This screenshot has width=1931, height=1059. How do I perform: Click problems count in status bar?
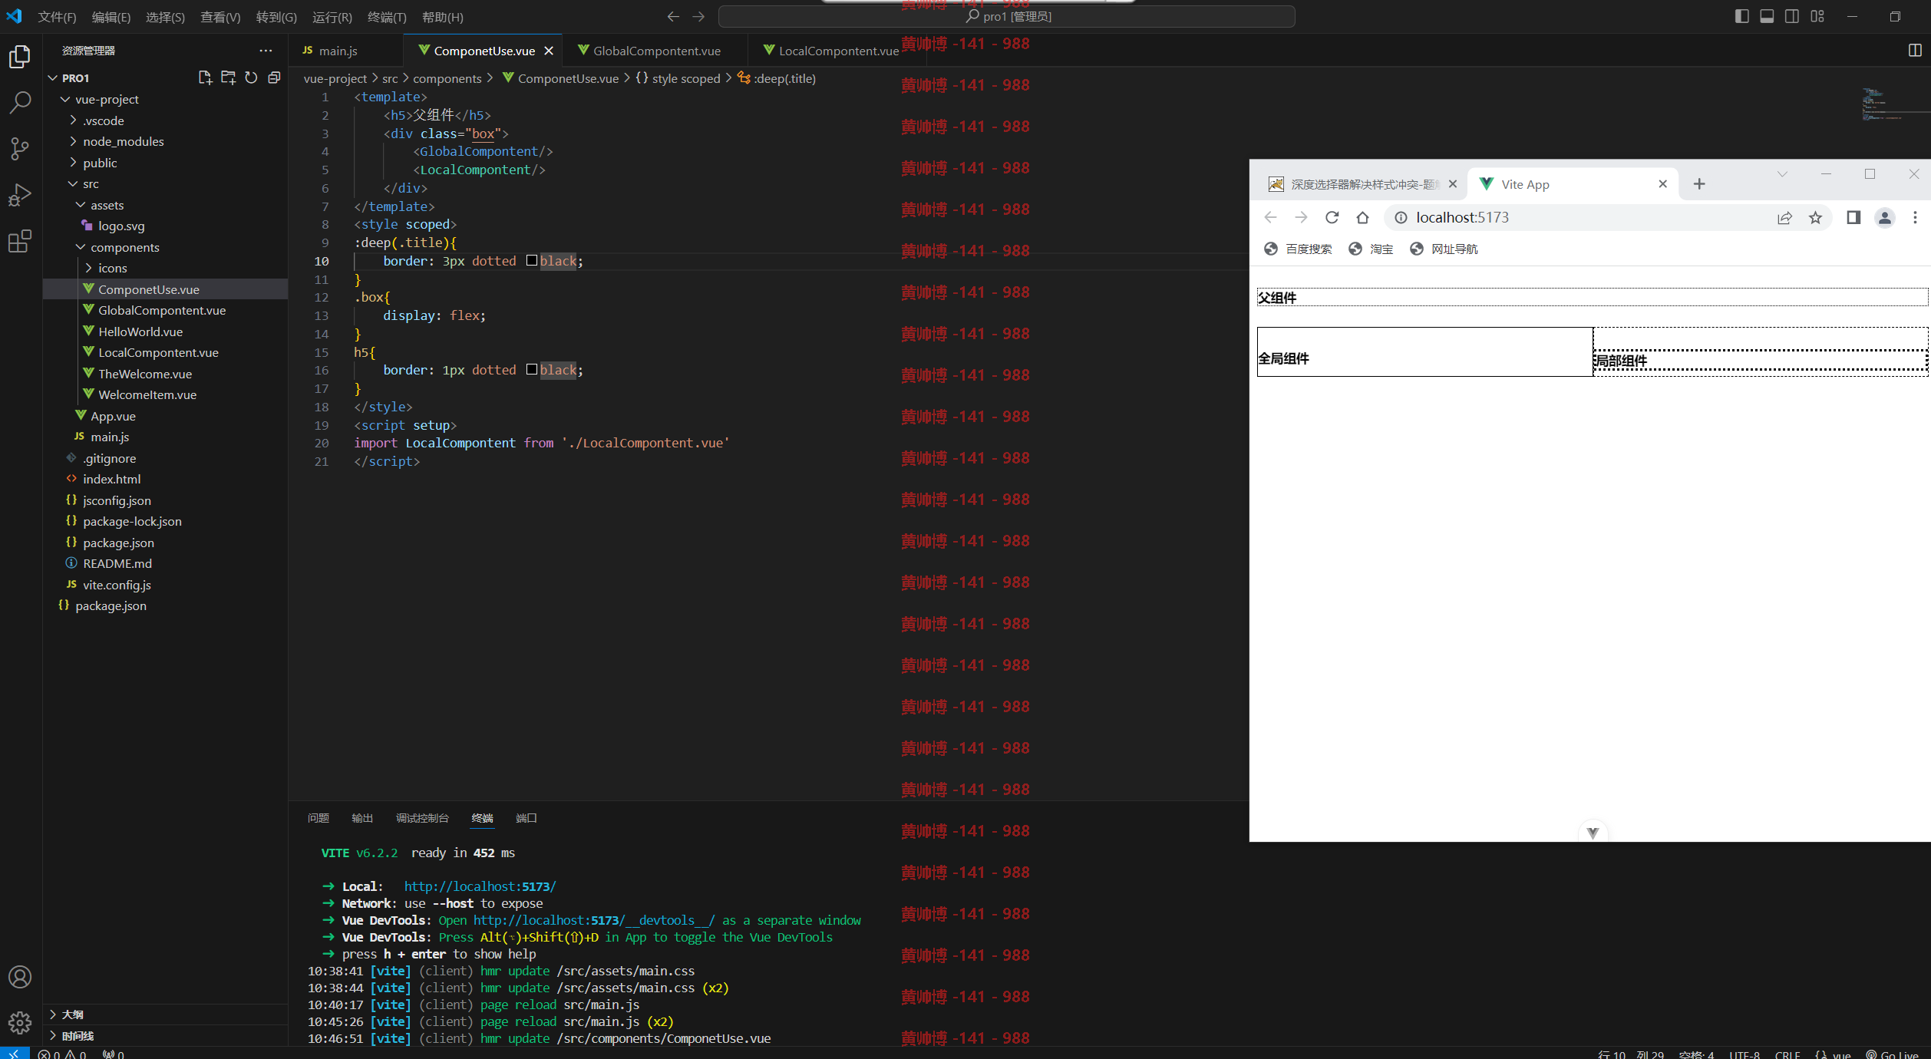tap(62, 1054)
